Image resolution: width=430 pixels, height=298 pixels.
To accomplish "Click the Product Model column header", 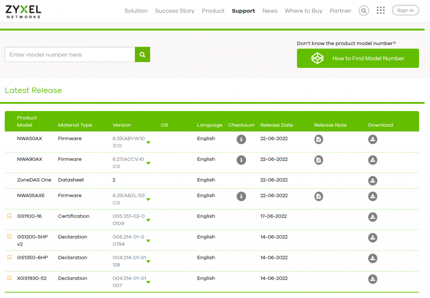I will tap(27, 121).
